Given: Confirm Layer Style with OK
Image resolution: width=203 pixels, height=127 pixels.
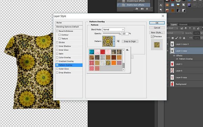Looking at the screenshot, I should [x=157, y=23].
